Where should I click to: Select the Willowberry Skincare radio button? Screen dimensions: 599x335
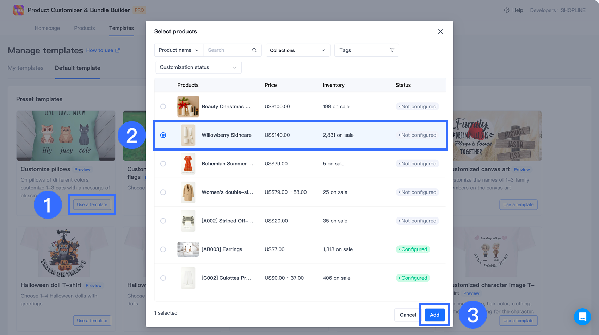tap(163, 135)
